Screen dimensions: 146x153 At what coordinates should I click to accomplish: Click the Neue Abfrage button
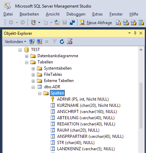96,23
